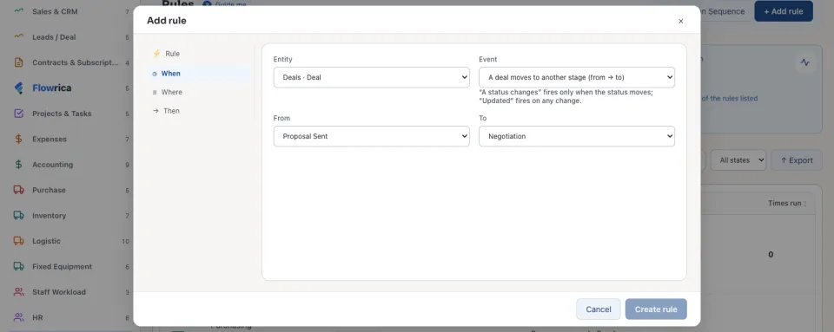Screen dimensions: 834x332
Task: Click the Purchase truck icon
Action: pyautogui.click(x=18, y=190)
